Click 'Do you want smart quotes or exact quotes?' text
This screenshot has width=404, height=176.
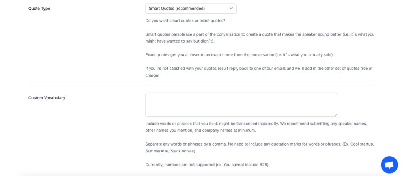pyautogui.click(x=185, y=21)
